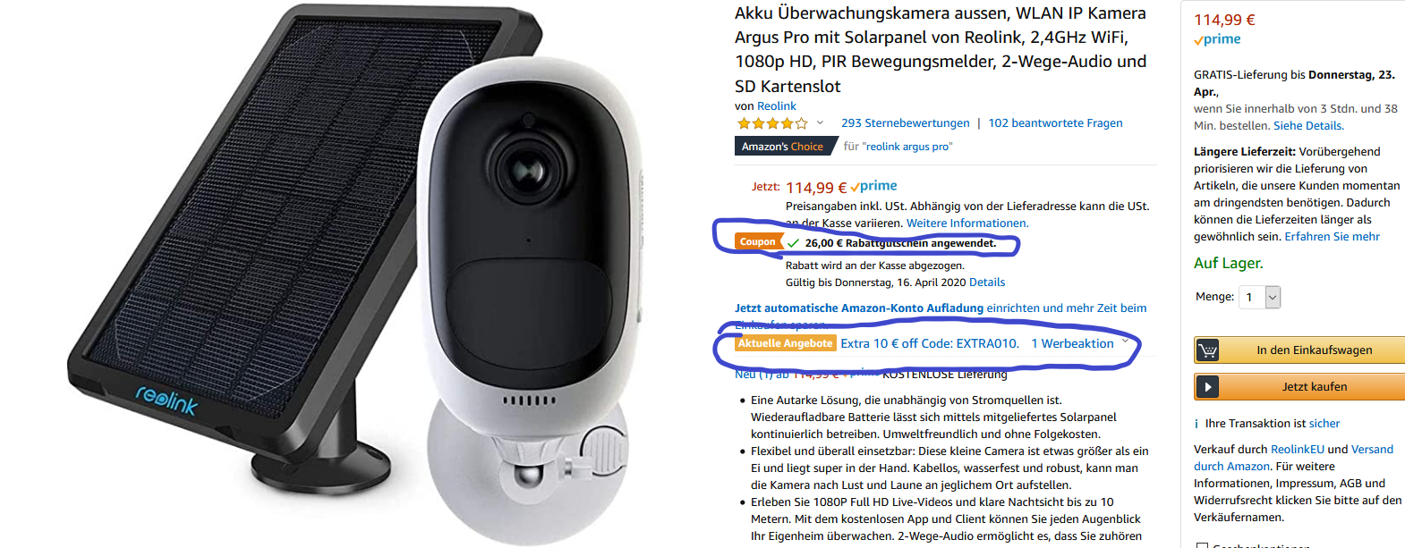Click the green coupon applied checkmark

point(794,242)
